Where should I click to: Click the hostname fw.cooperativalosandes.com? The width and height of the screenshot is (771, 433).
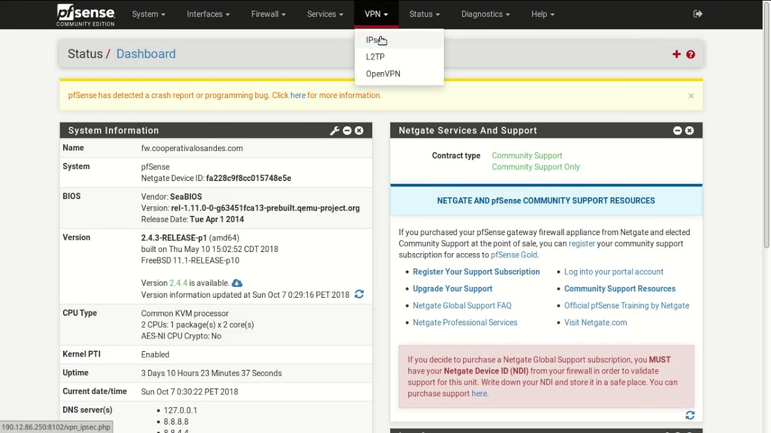click(192, 148)
